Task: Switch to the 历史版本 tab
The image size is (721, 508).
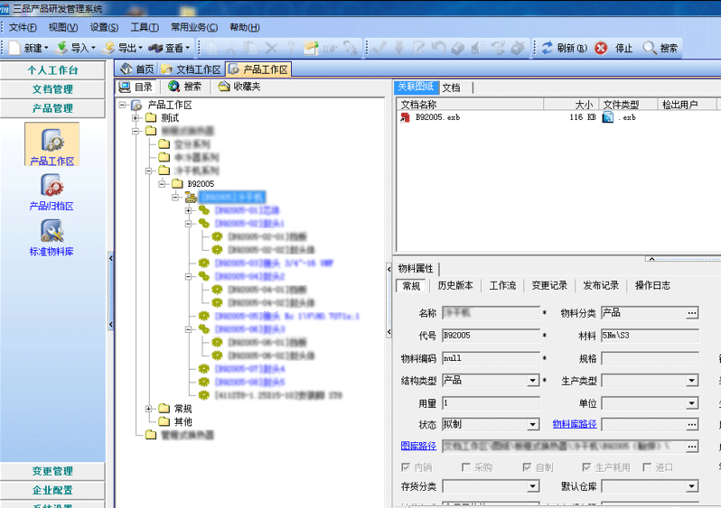Action: [455, 285]
